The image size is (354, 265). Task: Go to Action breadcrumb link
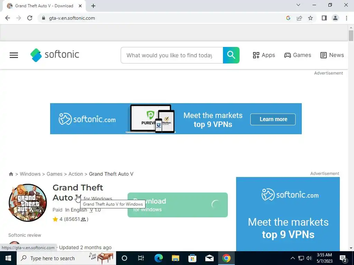pos(76,174)
